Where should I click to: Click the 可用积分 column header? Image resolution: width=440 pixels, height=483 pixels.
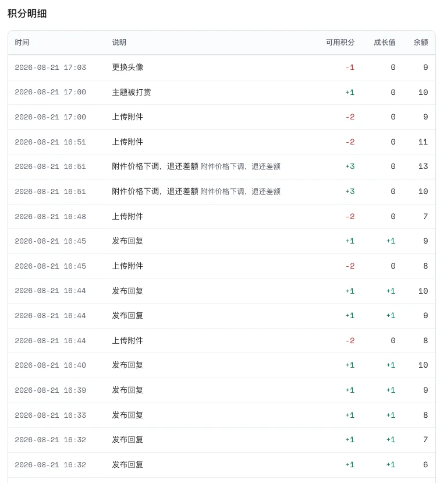click(340, 42)
